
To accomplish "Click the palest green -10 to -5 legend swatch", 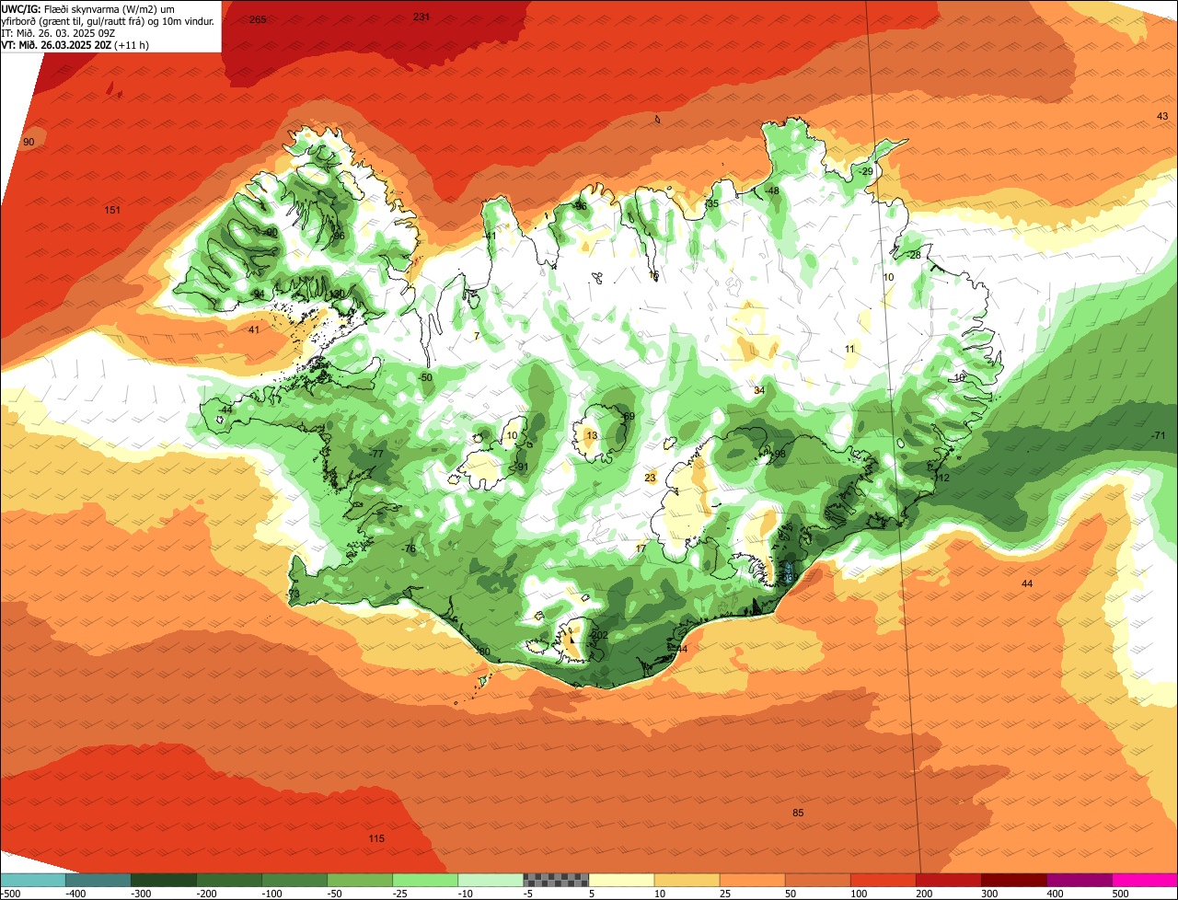I will tap(491, 880).
